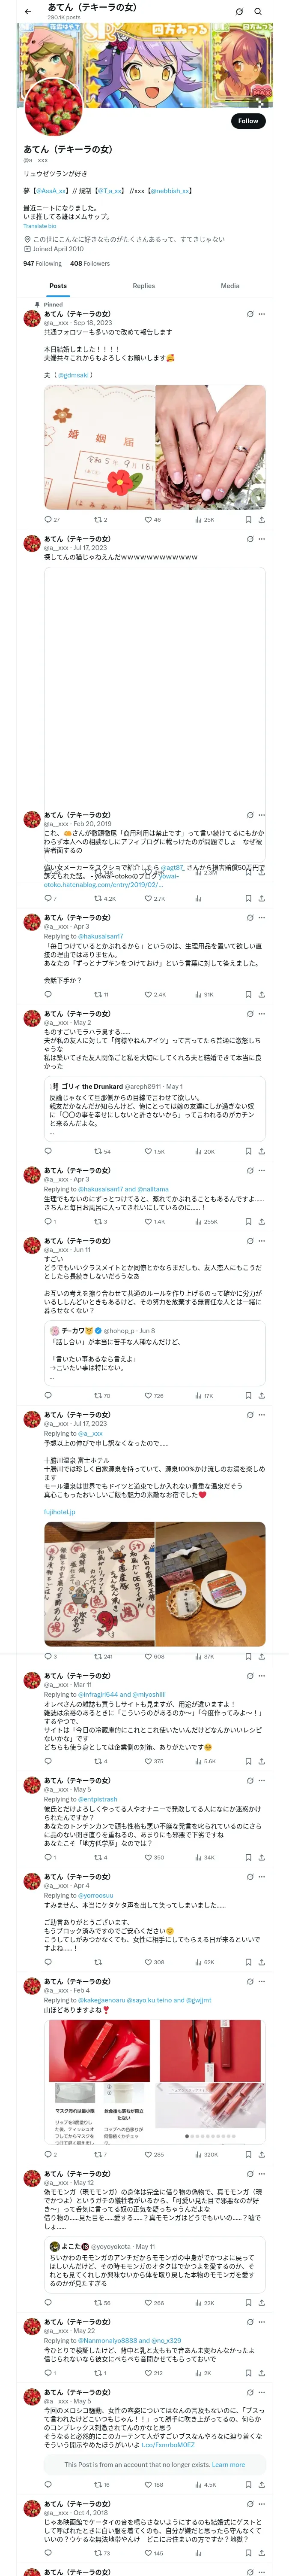Open the 408 Followers list

(89, 264)
